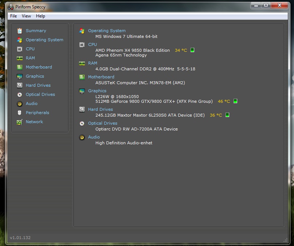Show Optical Drives section from sidebar

pos(40,94)
